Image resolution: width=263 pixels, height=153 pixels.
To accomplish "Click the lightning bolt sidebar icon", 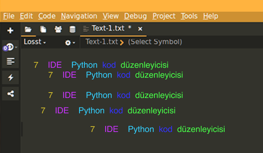I will [x=10, y=77].
